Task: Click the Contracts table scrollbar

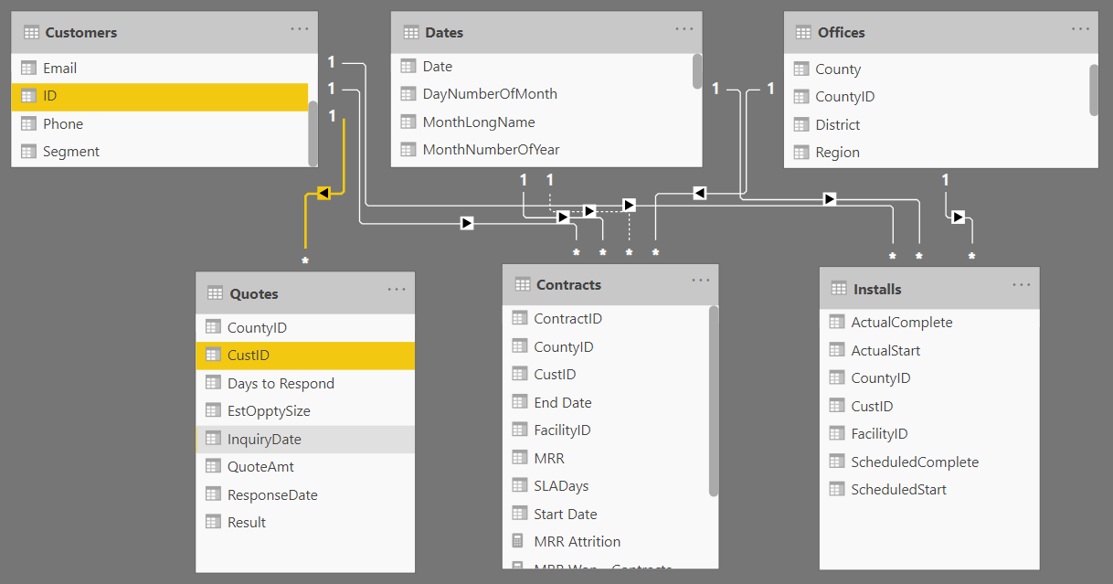Action: click(x=714, y=400)
